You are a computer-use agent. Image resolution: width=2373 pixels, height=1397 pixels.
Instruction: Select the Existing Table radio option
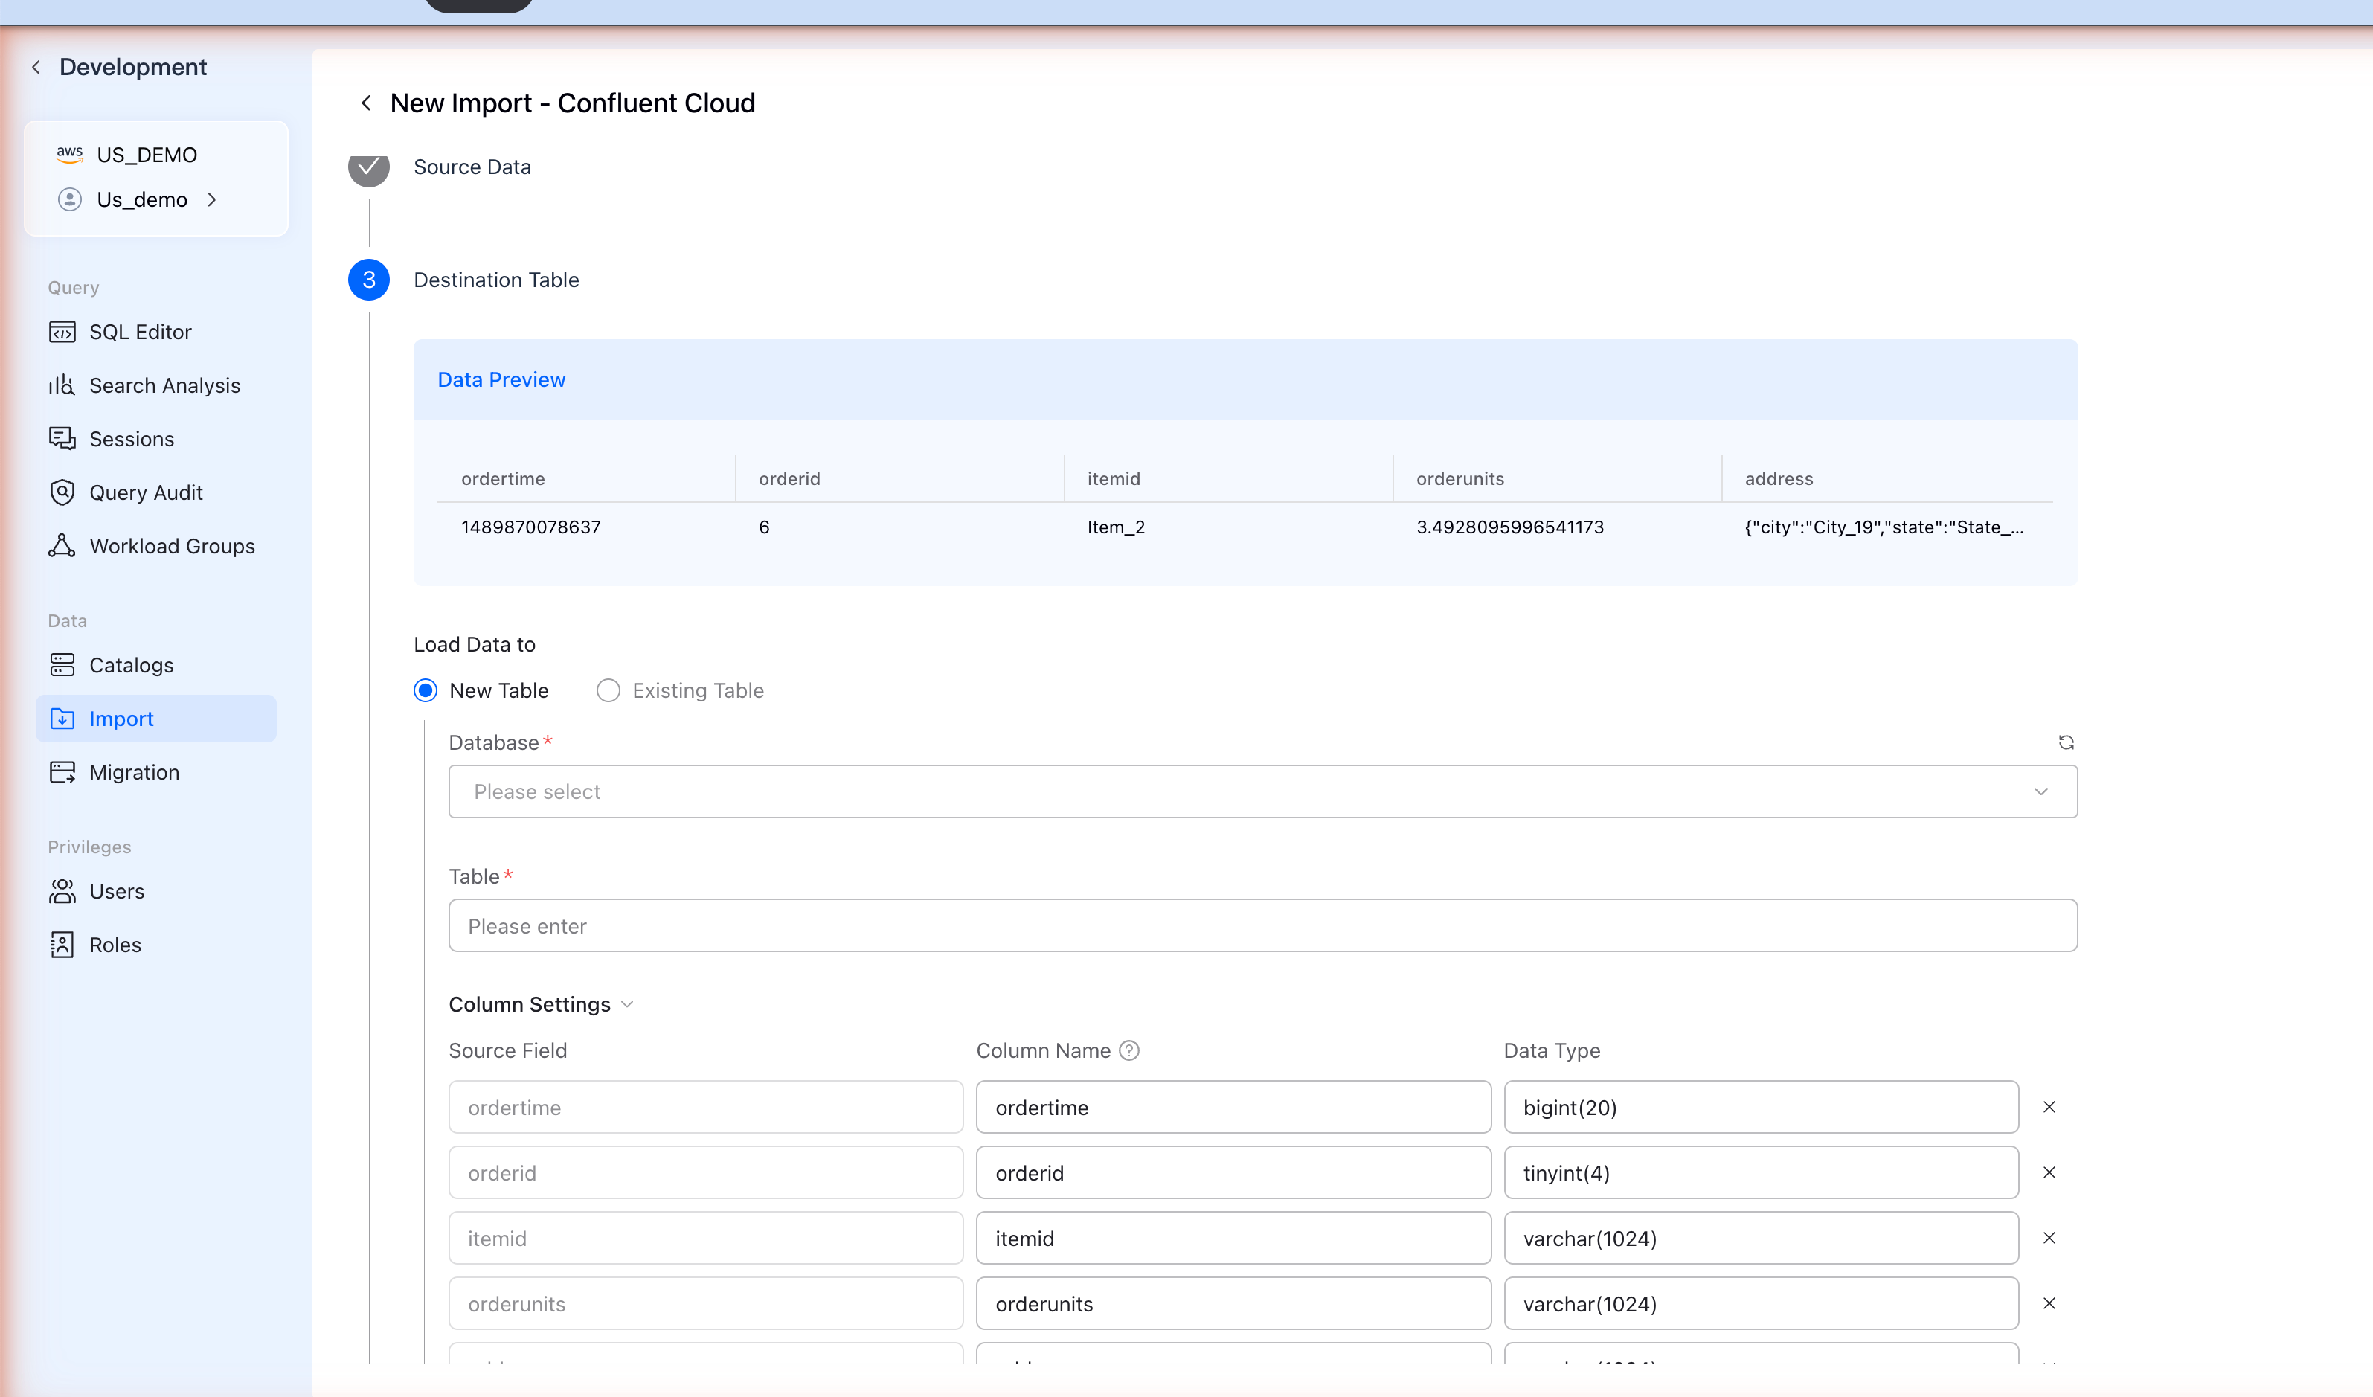608,691
